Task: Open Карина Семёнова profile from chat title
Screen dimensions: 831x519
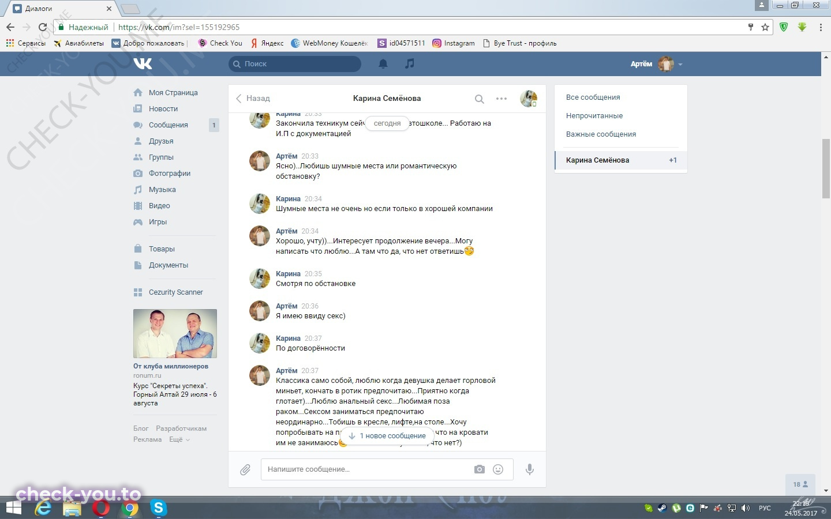Action: [387, 99]
